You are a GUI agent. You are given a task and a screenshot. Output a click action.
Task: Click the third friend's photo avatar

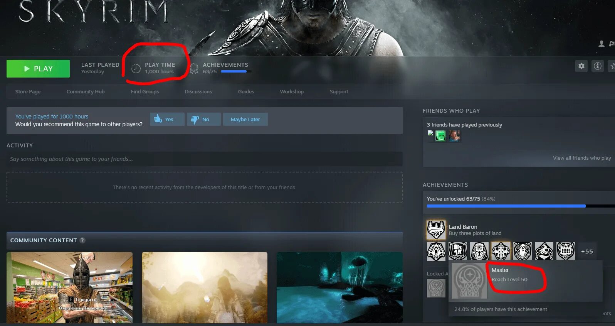point(455,136)
